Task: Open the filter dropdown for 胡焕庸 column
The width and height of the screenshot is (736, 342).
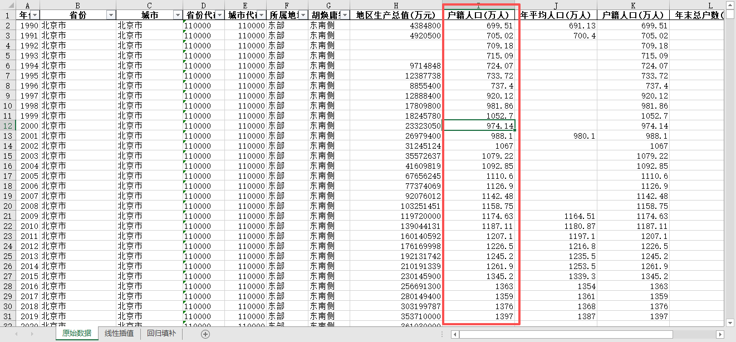Action: click(345, 15)
